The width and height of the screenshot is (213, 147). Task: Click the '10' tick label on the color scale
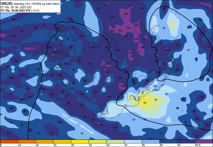point(20,145)
